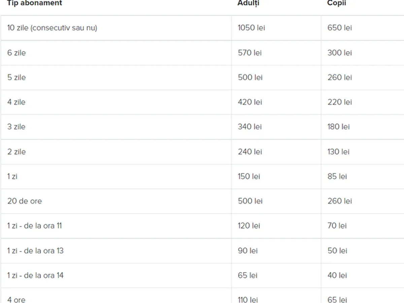Click the 1050 lei adult price

(x=251, y=28)
